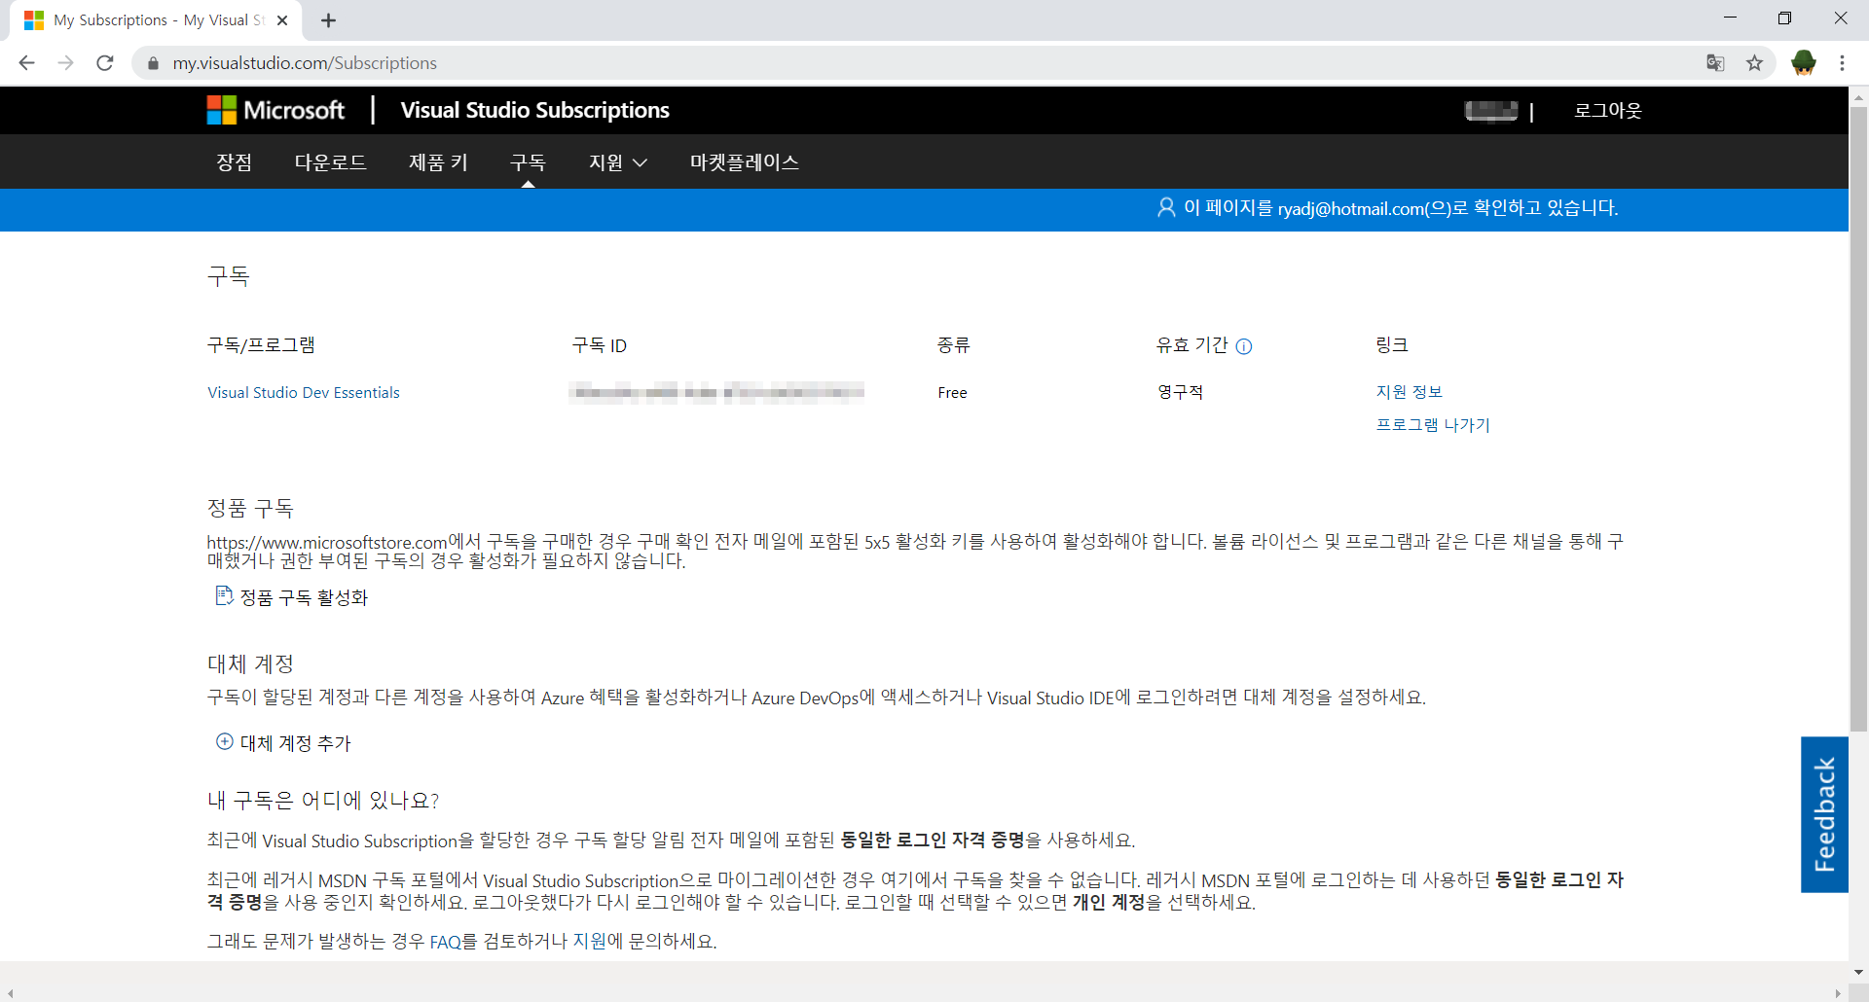The image size is (1869, 1002).
Task: Click the blurred account name in the header
Action: pos(1491,111)
